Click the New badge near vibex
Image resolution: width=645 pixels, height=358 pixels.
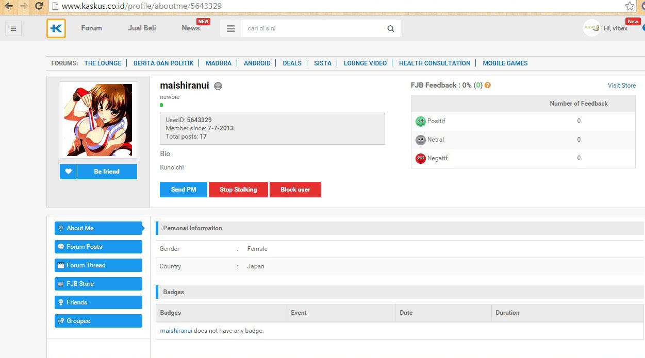tap(633, 22)
